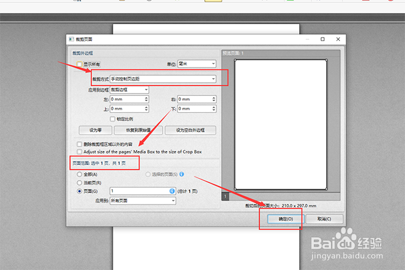
Task: Click the bottom-right crop handle on the preview
Action: tap(326, 189)
